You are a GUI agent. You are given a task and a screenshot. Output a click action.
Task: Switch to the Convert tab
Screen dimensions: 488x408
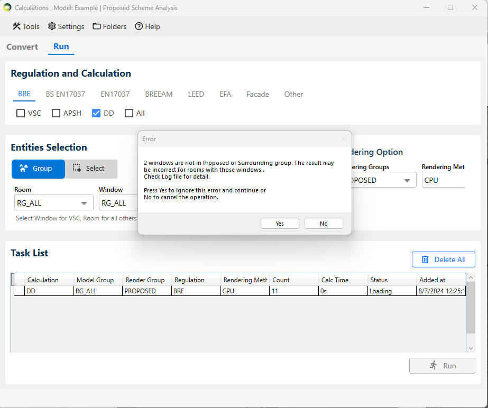(22, 47)
